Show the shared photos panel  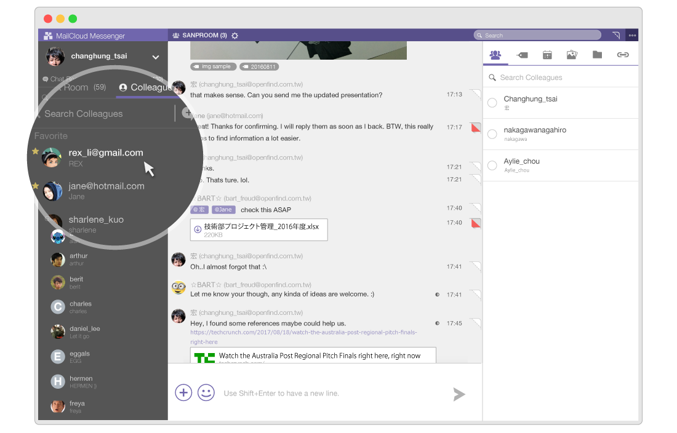point(572,55)
